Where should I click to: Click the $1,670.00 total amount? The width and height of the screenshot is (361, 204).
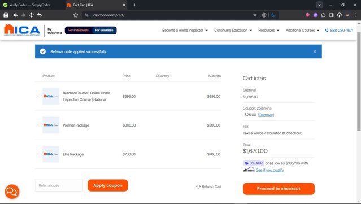[255, 151]
